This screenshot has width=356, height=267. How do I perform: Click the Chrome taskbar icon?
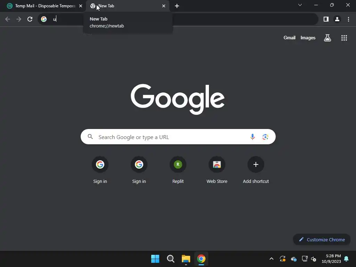point(201,259)
